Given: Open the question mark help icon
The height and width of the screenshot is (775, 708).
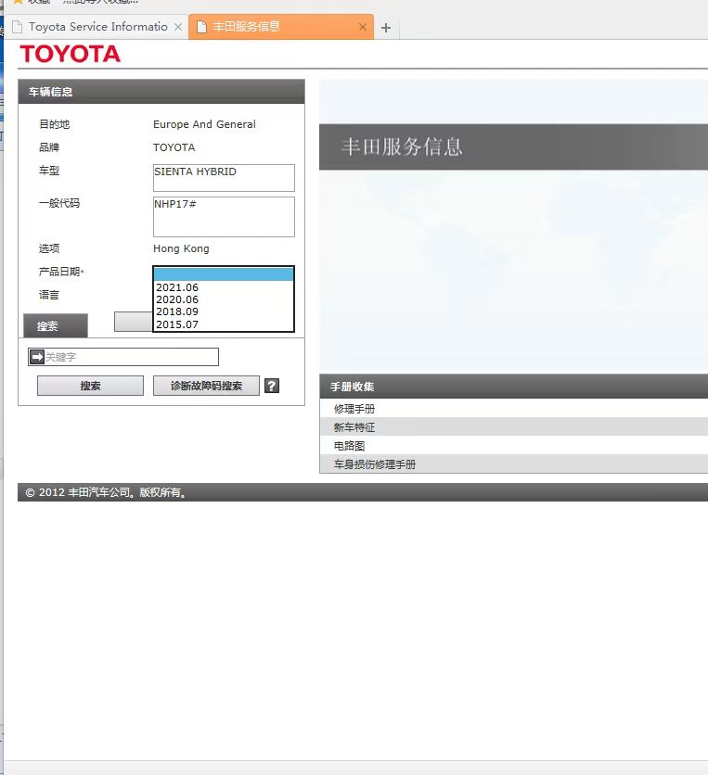Looking at the screenshot, I should tap(272, 386).
